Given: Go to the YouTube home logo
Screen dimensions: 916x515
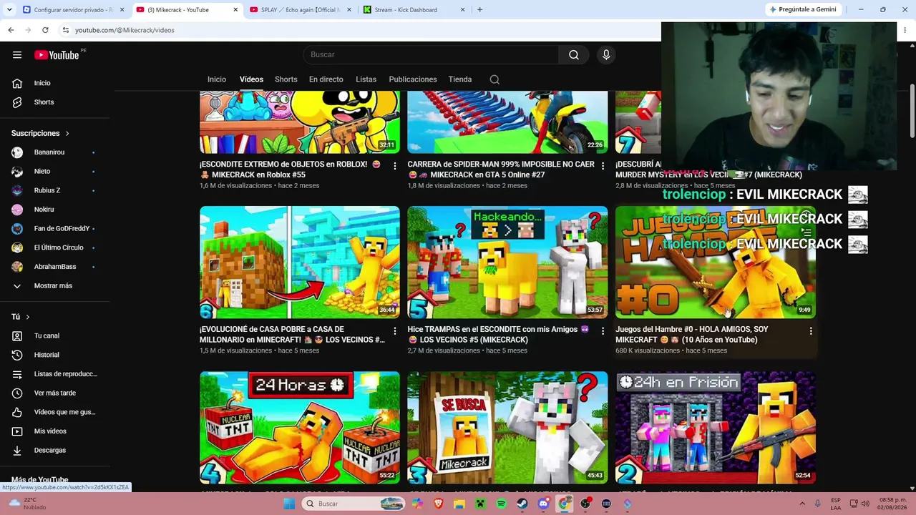Looking at the screenshot, I should 57,55.
